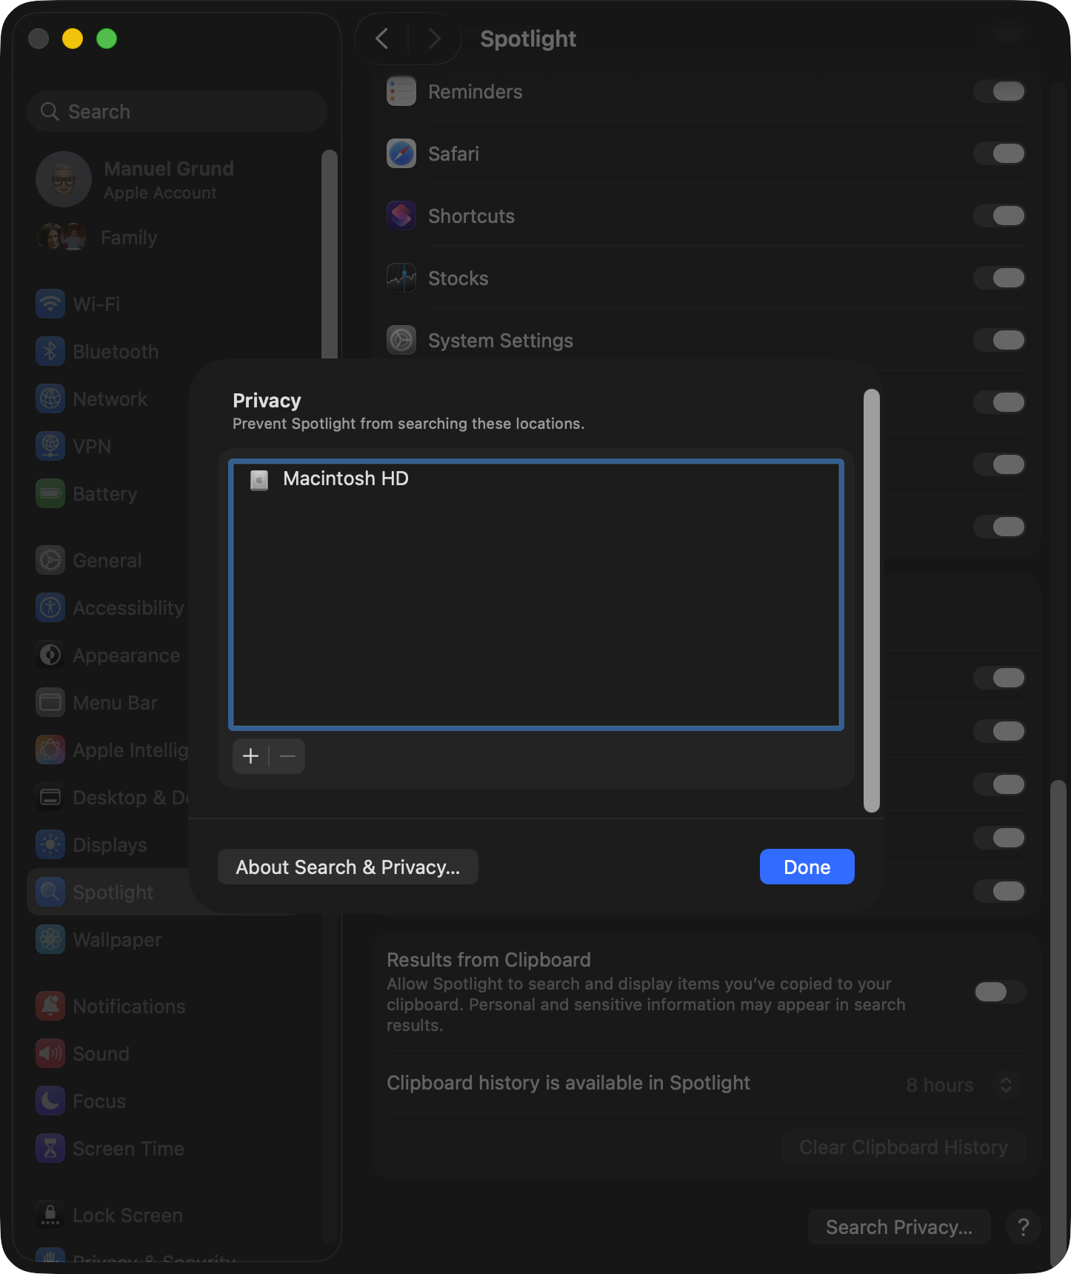
Task: Open the Accessibility icon in the sidebar
Action: pos(50,607)
